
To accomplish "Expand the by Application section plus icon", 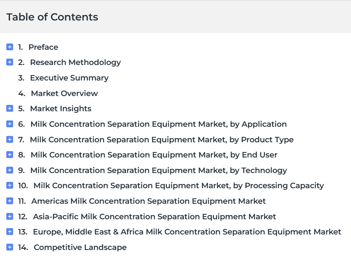I will pyautogui.click(x=10, y=124).
